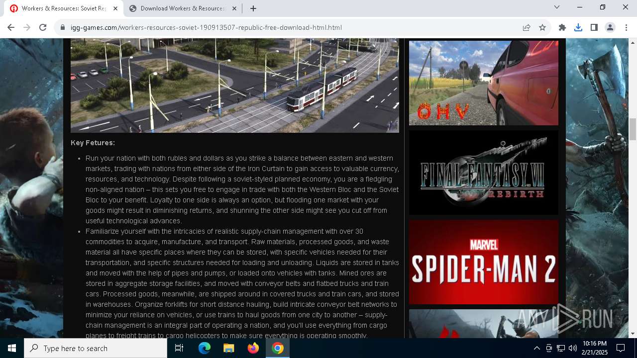Open the OHV game thumbnail
Image resolution: width=637 pixels, height=358 pixels.
[484, 83]
